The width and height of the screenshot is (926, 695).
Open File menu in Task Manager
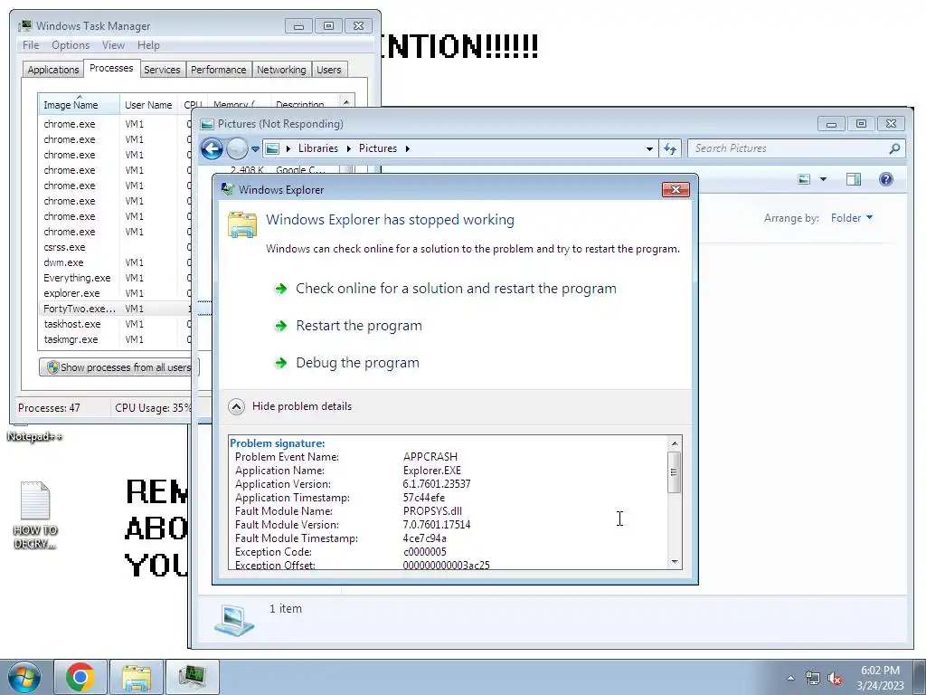(x=30, y=45)
